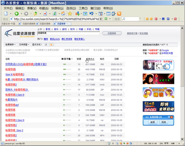This screenshot has height=146, width=185.
Task: Click the RSS feed orange icon
Action: (x=119, y=13)
